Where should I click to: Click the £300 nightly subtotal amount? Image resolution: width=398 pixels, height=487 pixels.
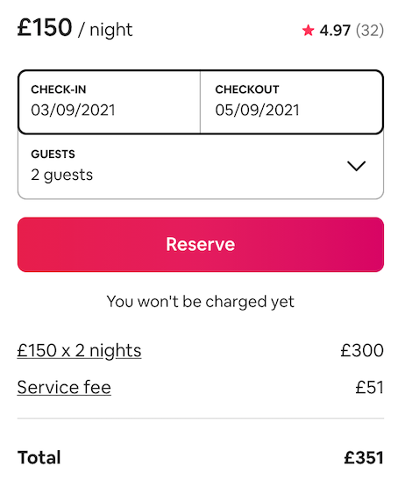362,350
